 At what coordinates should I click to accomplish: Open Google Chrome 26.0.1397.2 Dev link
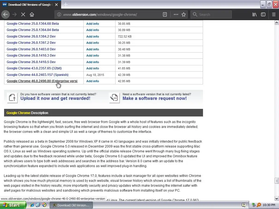click(x=31, y=43)
